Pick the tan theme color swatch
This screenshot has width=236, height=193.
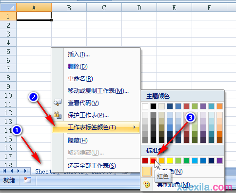tap(161, 106)
